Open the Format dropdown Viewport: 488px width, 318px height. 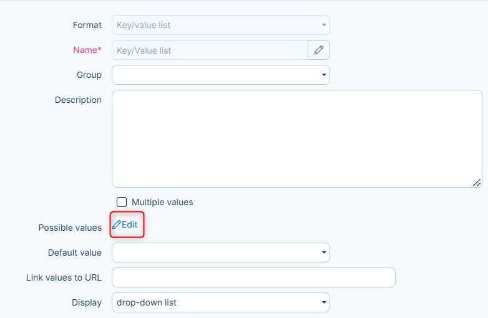(x=220, y=25)
